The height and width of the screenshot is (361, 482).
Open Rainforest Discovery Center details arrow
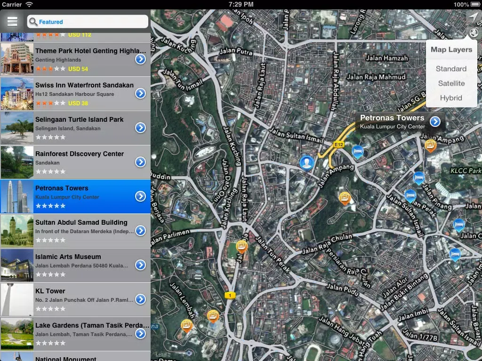140,162
